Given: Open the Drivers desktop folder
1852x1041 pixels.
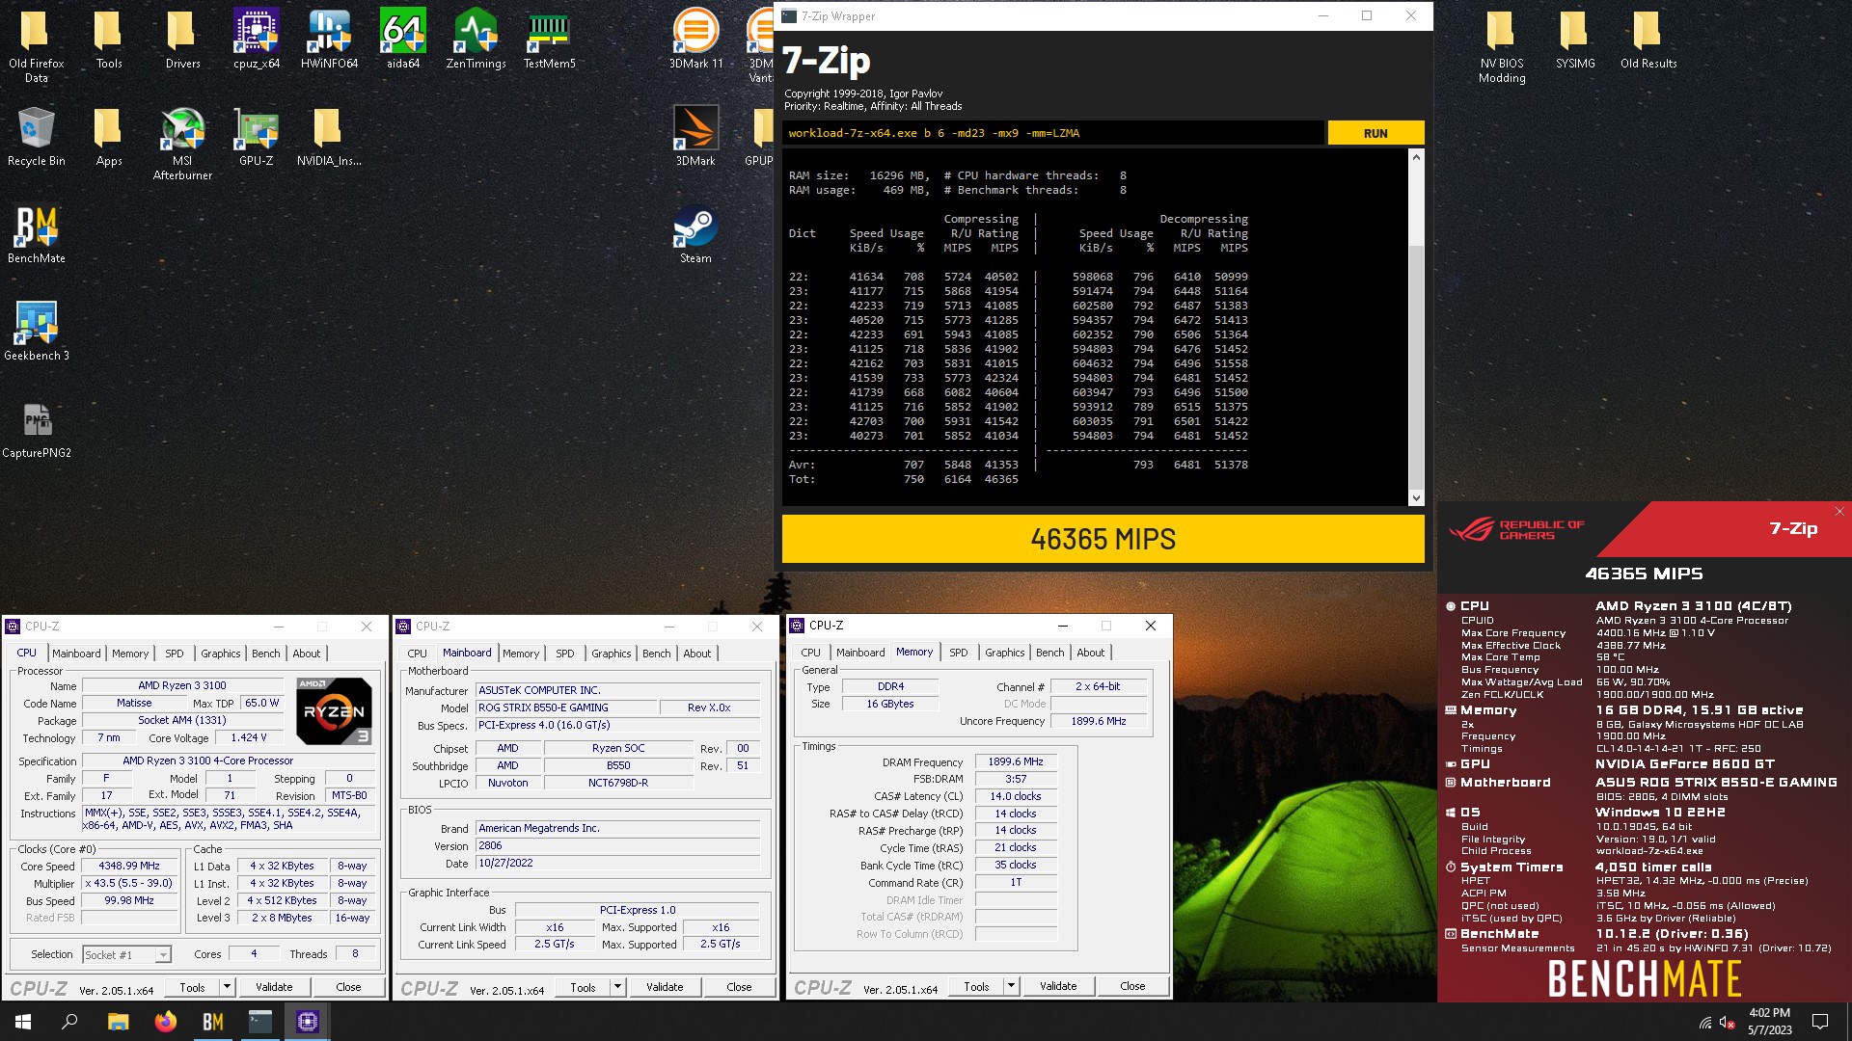Looking at the screenshot, I should [x=182, y=39].
